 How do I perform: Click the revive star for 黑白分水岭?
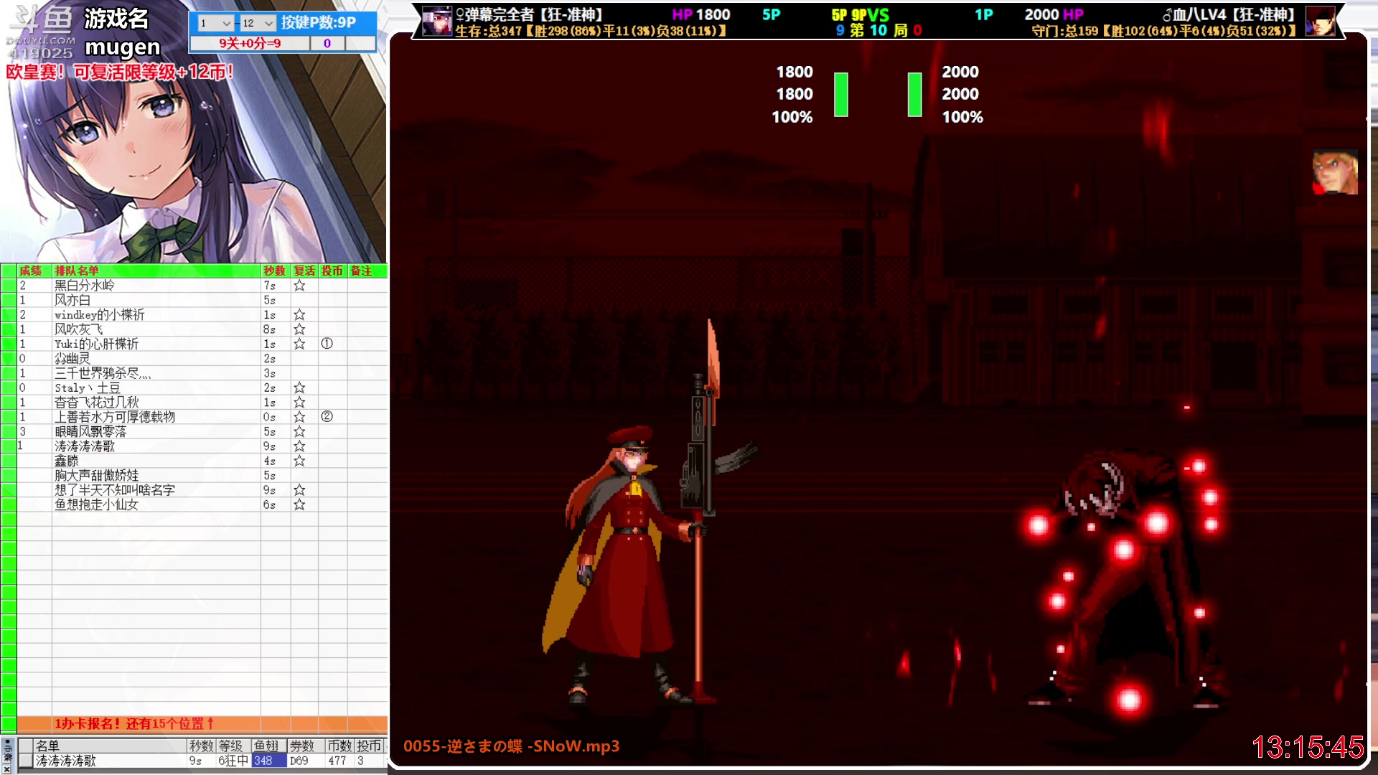coord(299,286)
